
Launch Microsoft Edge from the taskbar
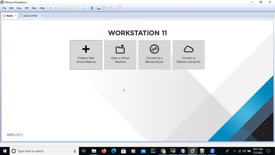[113, 151]
